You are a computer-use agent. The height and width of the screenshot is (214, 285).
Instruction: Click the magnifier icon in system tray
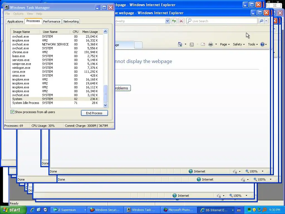pos(264,210)
